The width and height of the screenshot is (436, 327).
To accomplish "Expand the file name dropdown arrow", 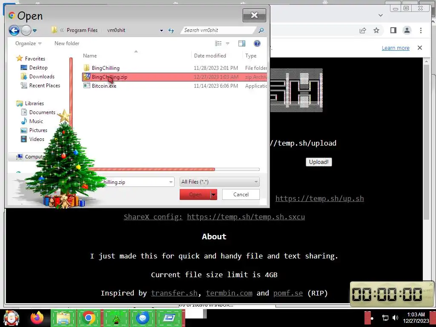I will (171, 182).
